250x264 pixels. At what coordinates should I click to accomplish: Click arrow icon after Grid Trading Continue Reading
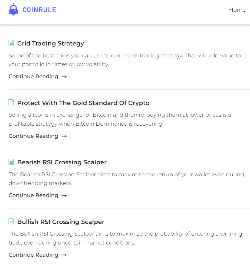[x=64, y=77]
